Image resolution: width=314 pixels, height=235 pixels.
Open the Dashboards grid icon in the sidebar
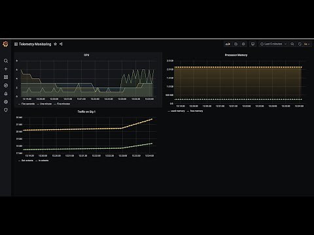click(6, 77)
